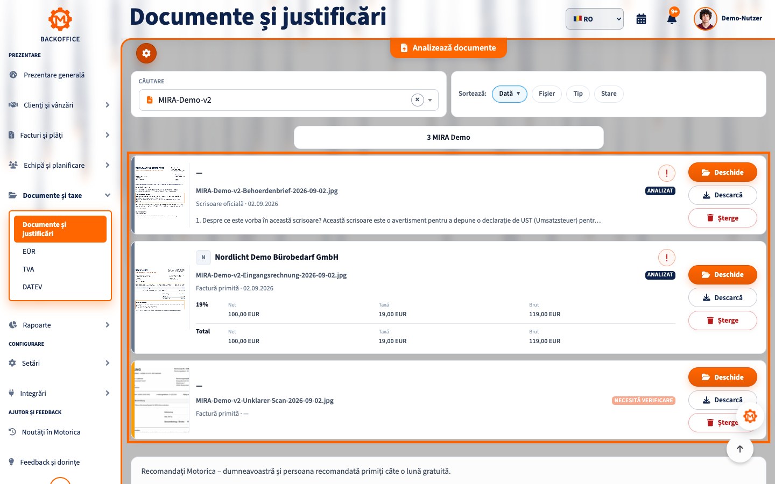Click the Unklarer-Scan document thumbnail
This screenshot has height=484, width=775.
(x=161, y=400)
